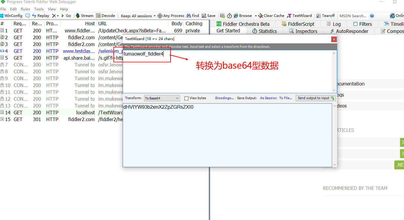Open Find sessions binoculars
The width and height of the screenshot is (404, 220).
pos(193,16)
